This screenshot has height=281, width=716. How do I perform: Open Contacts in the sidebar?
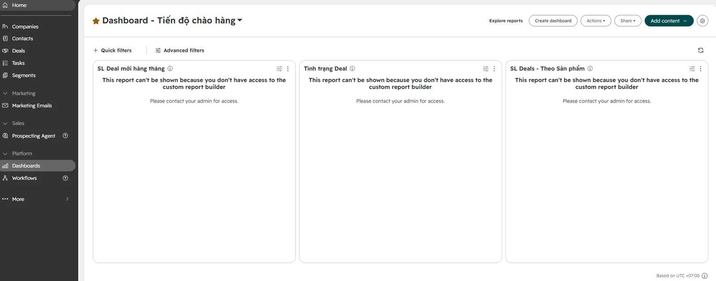click(x=22, y=38)
